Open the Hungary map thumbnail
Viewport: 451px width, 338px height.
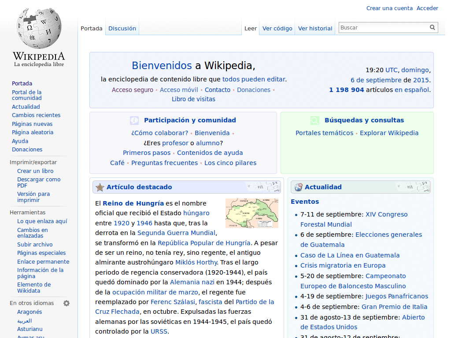(251, 213)
